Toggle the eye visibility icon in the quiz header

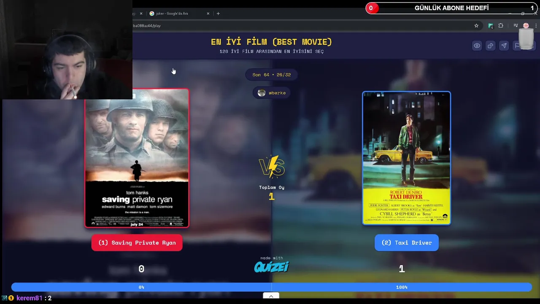point(477,46)
